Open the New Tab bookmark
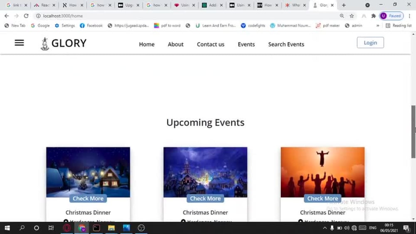 (x=15, y=26)
